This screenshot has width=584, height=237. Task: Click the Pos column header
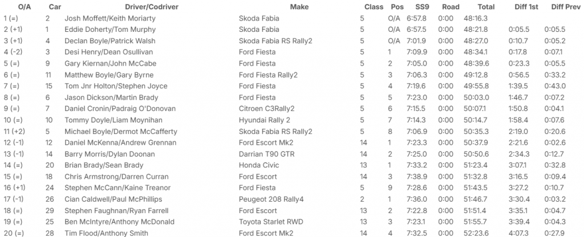point(397,7)
